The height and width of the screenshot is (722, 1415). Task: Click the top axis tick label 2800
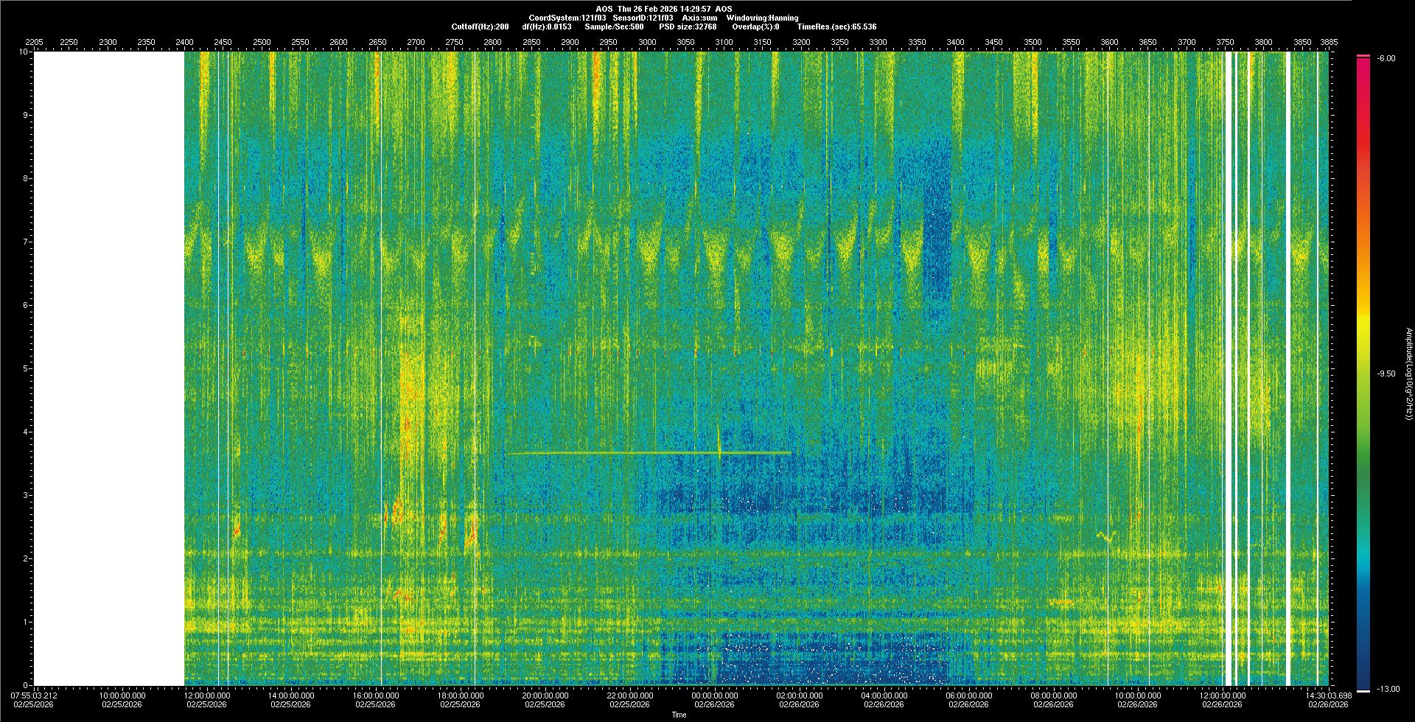click(x=493, y=43)
